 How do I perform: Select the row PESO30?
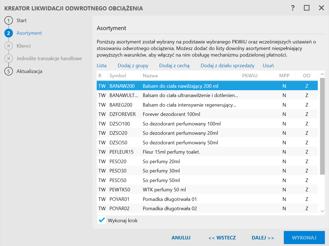click(207, 171)
